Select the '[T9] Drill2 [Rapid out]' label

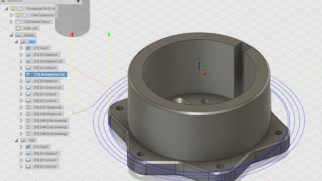click(x=47, y=114)
